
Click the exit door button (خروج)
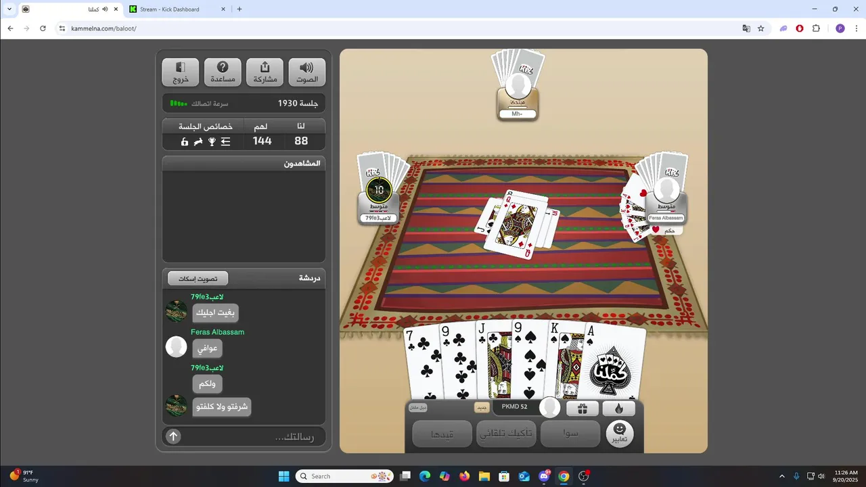click(181, 72)
